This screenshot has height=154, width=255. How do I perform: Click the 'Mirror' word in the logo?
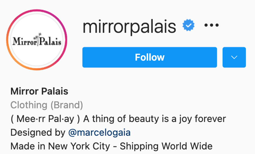point(25,41)
